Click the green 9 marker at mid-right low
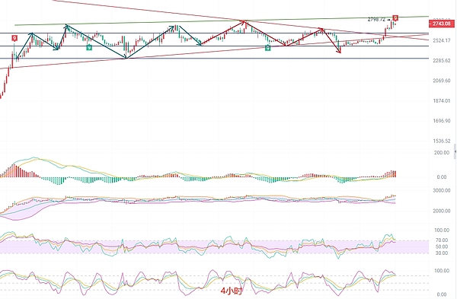This screenshot has width=457, height=299. pyautogui.click(x=268, y=48)
